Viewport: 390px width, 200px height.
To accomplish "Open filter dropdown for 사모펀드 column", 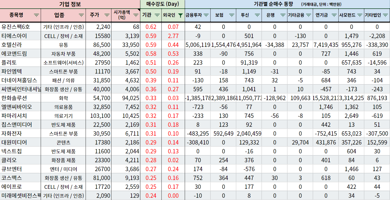I will pos(360,15).
